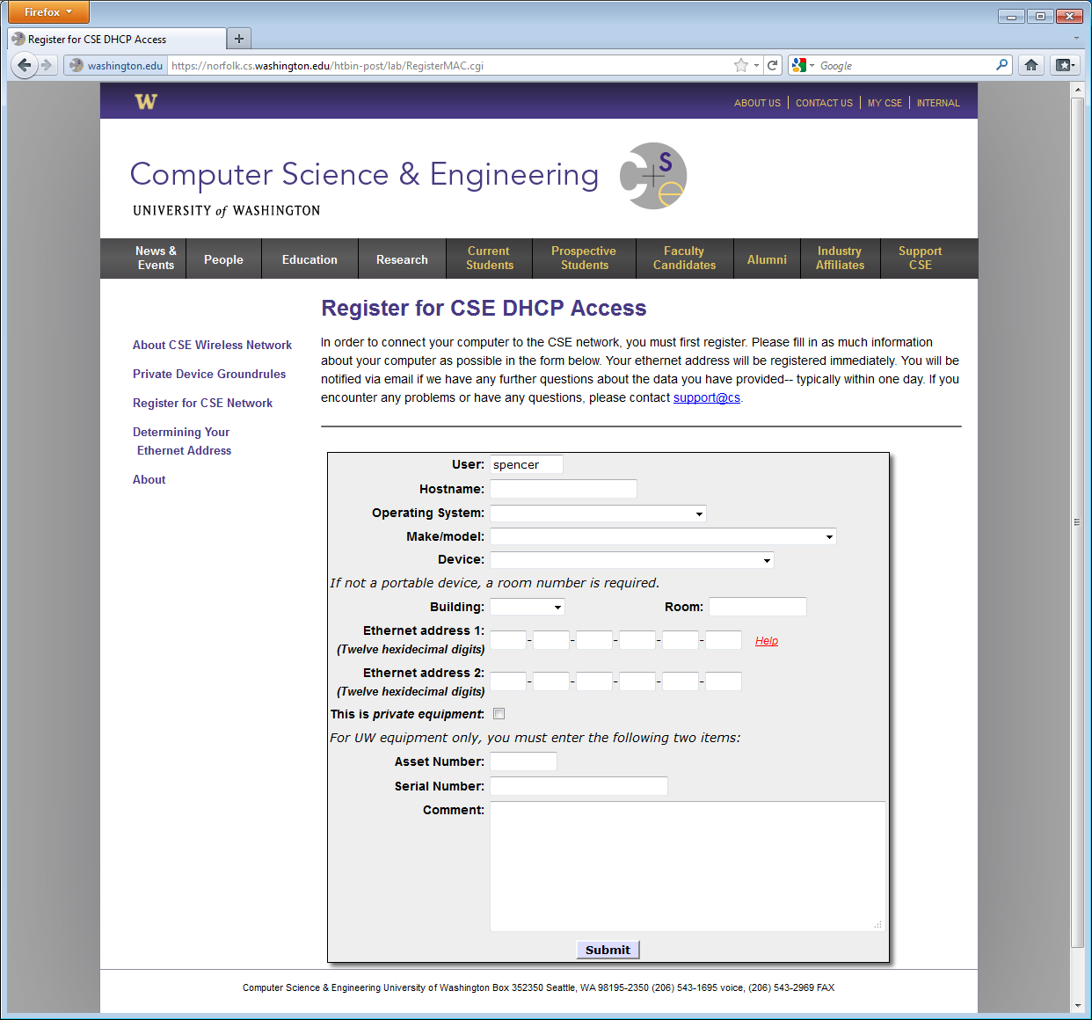Open a new tab with plus icon

(238, 39)
